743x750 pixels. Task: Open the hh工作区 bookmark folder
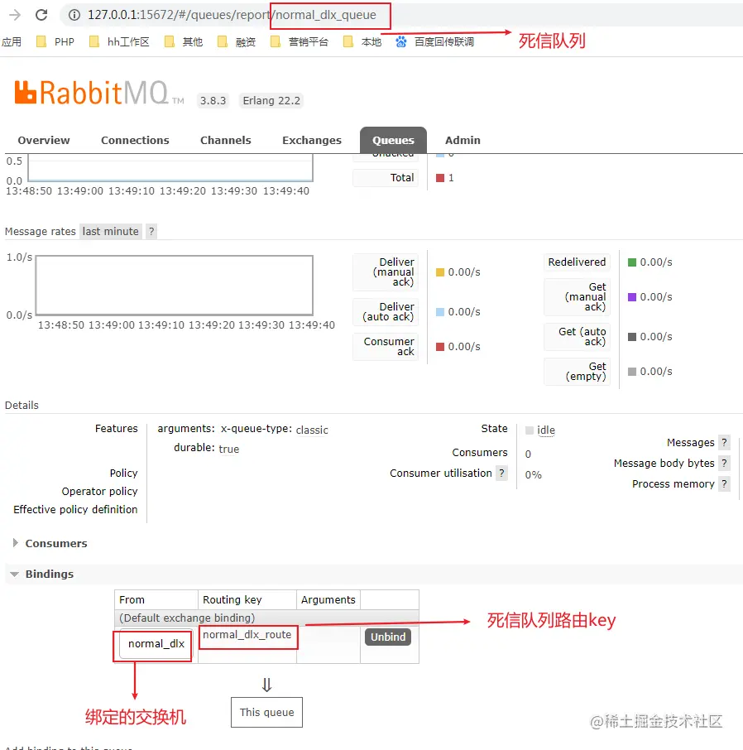coord(119,42)
